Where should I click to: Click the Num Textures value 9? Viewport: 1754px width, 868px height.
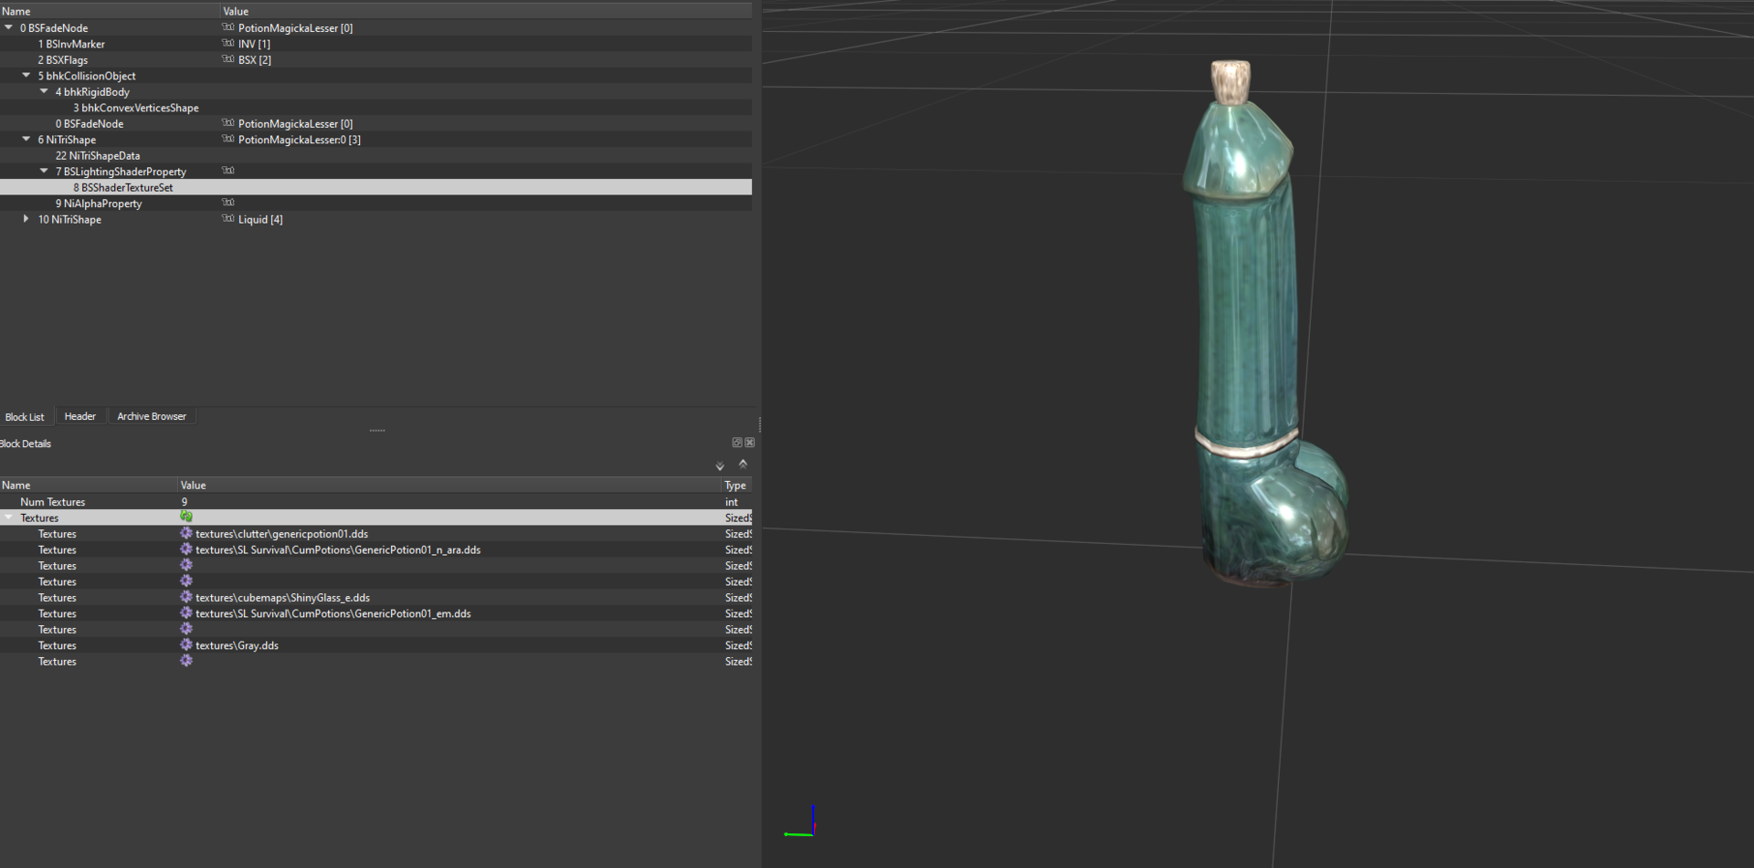pyautogui.click(x=185, y=502)
